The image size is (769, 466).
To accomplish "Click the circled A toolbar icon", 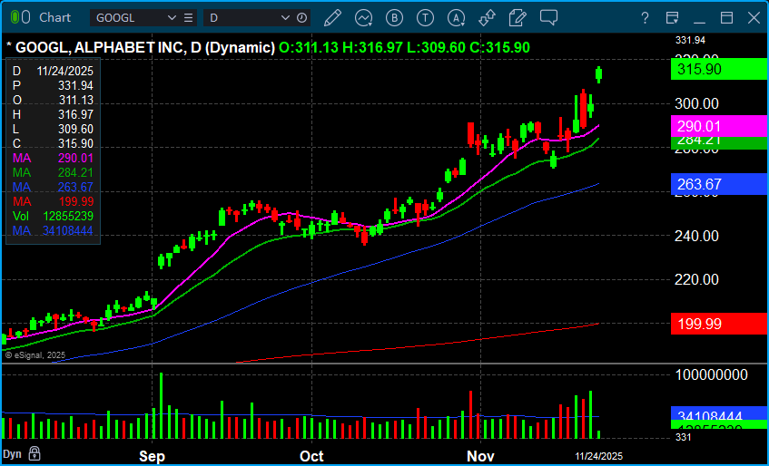I will (457, 18).
